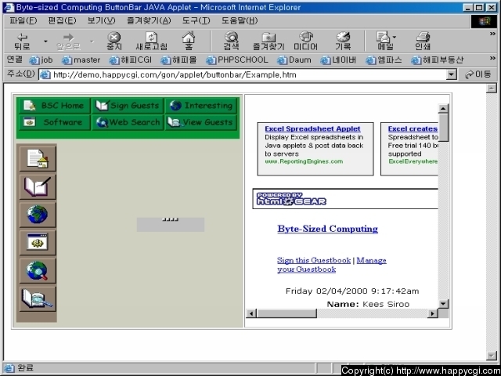Open the Search (검색) toolbar icon
501x376 pixels.
pyautogui.click(x=232, y=42)
